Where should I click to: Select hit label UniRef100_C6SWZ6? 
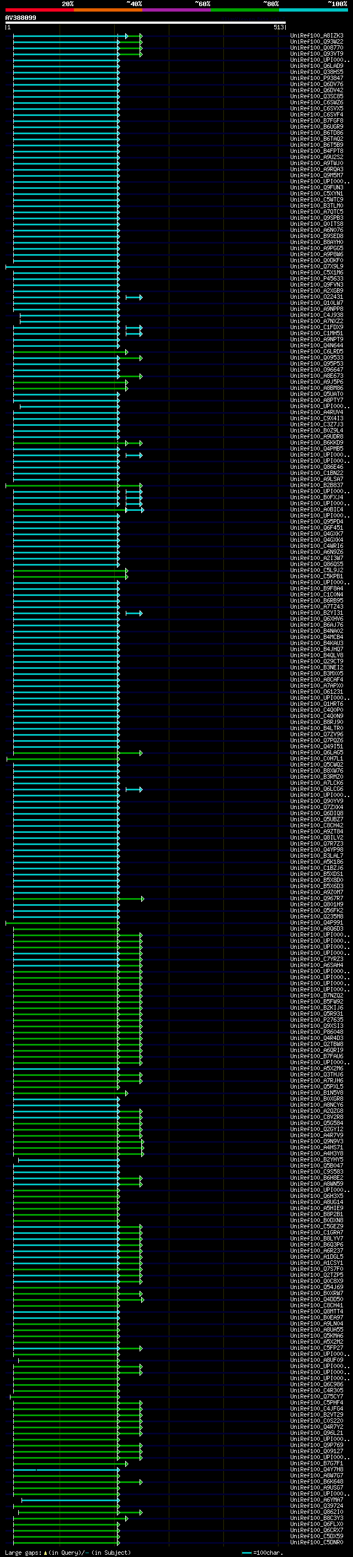[x=316, y=102]
